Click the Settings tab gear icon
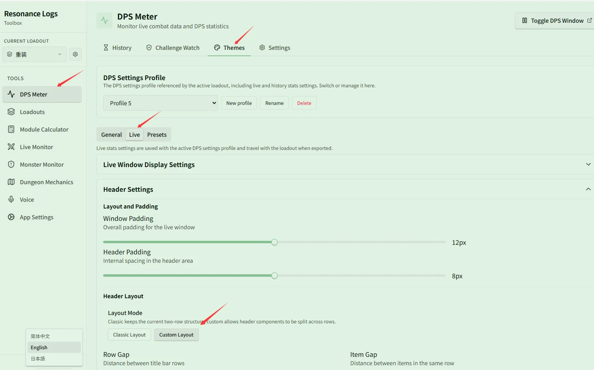Image resolution: width=594 pixels, height=370 pixels. click(x=262, y=47)
